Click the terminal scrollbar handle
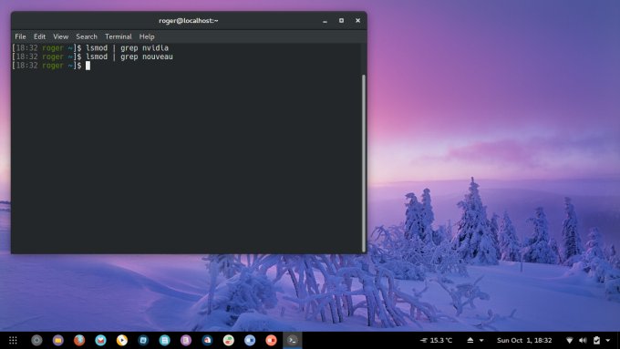The width and height of the screenshot is (620, 349). click(364, 163)
